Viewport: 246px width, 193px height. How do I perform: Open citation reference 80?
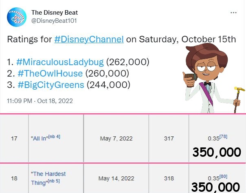223,177
